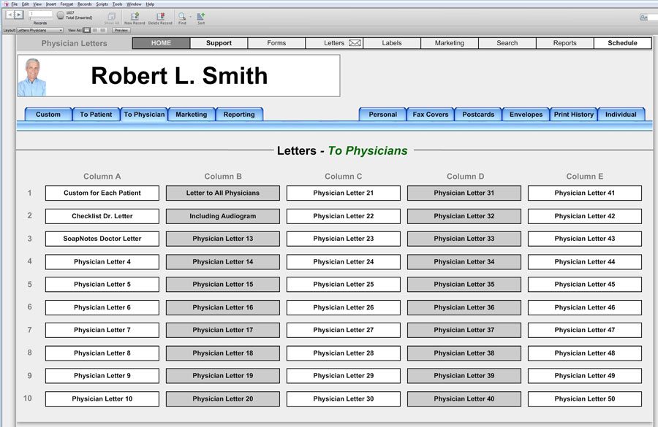Screen dimensions: 658x427
Task: Select the To Physician tab
Action: [144, 115]
